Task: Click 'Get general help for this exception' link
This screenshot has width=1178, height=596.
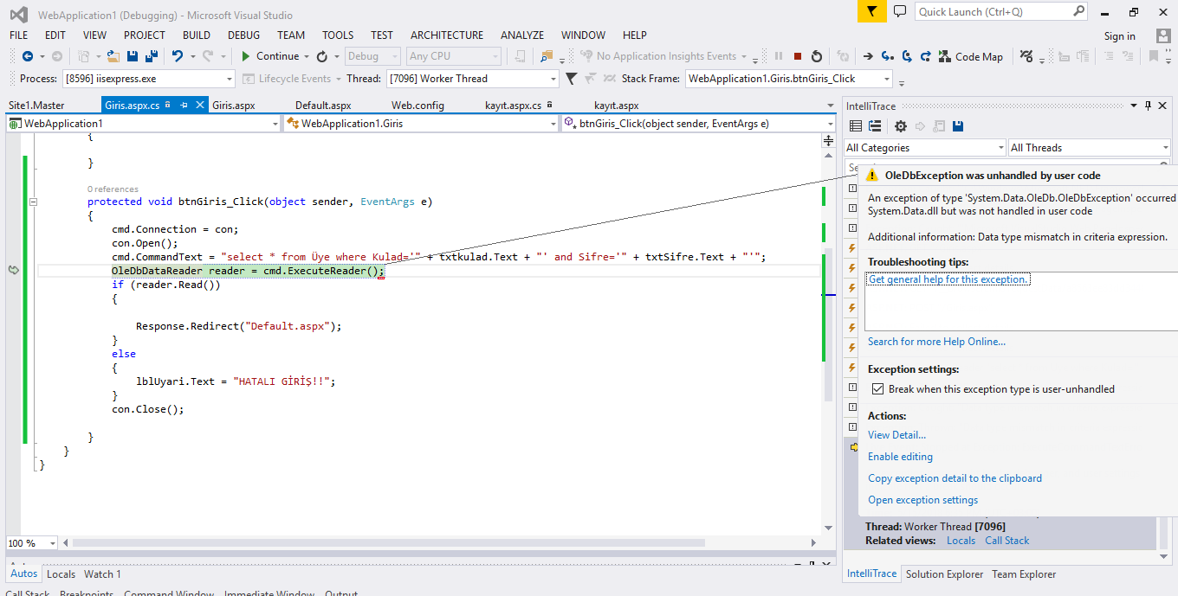Action: click(948, 279)
